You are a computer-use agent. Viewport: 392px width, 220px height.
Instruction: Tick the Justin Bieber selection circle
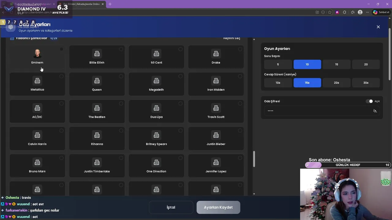[x=240, y=131]
